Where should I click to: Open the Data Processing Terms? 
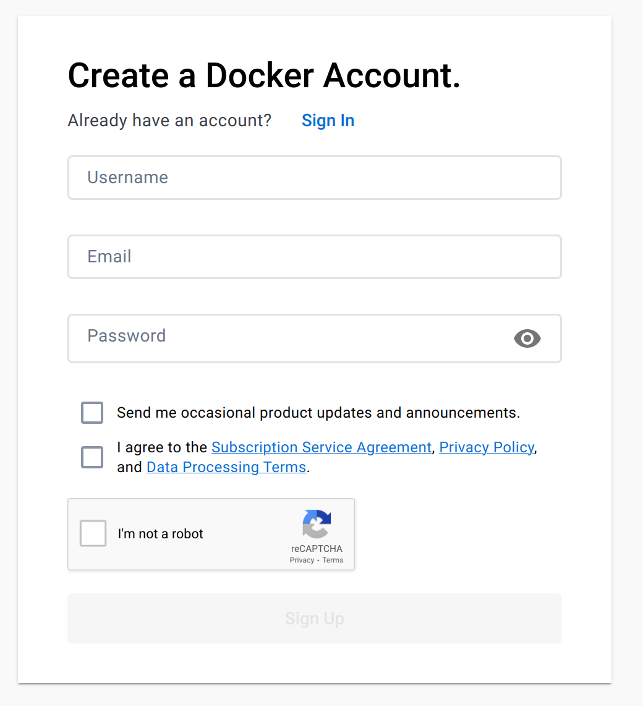tap(226, 467)
